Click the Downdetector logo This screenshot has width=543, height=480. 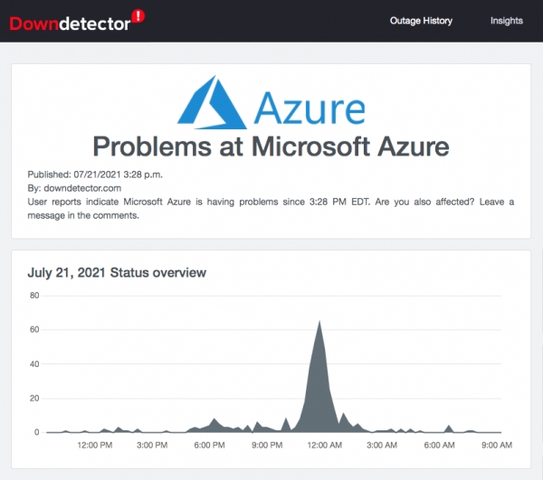(69, 23)
